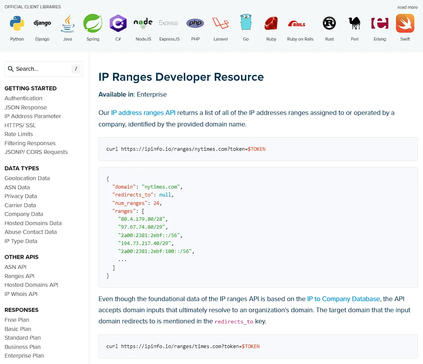The image size is (423, 364).
Task: Navigate to IP Whois API
Action: [21, 294]
